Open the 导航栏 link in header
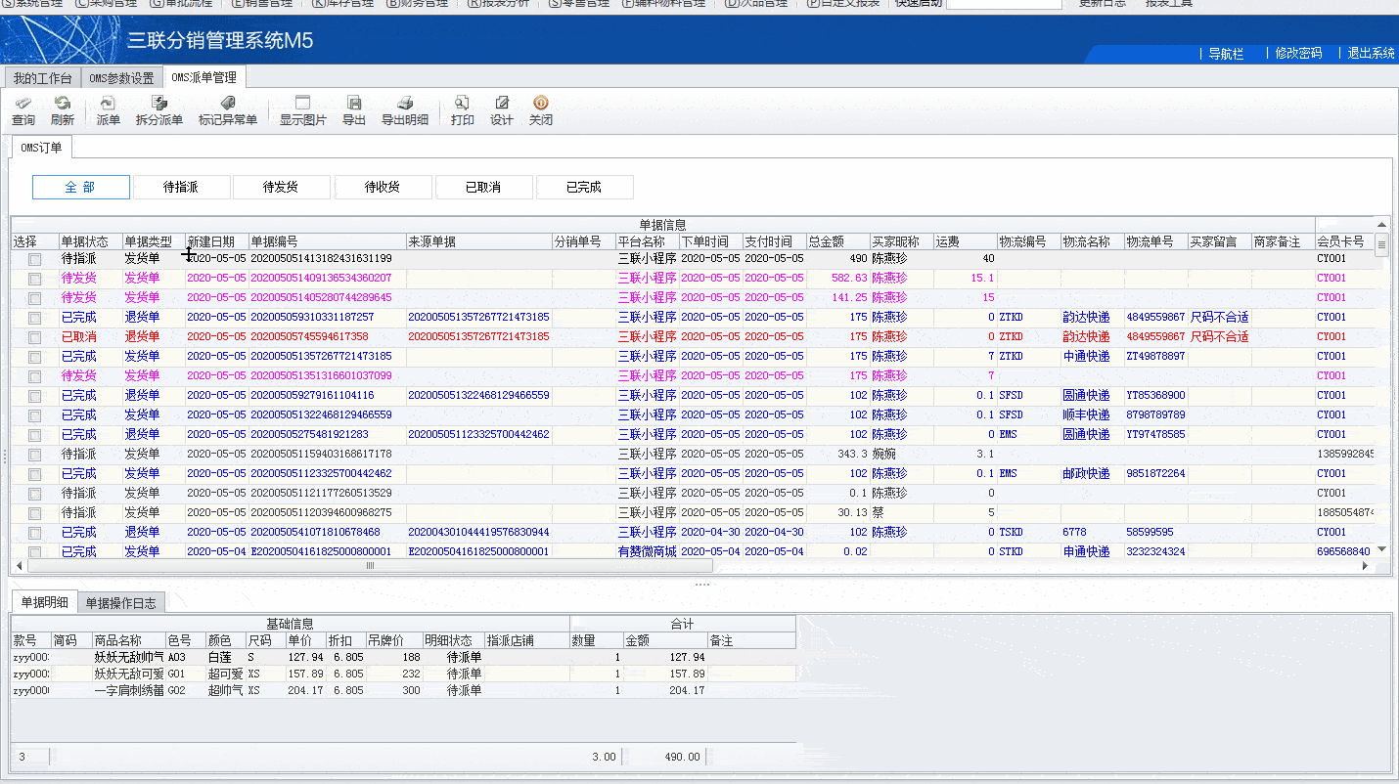1399x784 pixels. coord(1226,54)
